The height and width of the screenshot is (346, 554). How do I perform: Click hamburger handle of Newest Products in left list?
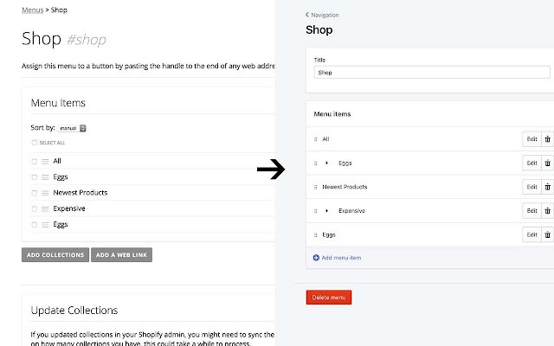(x=45, y=193)
